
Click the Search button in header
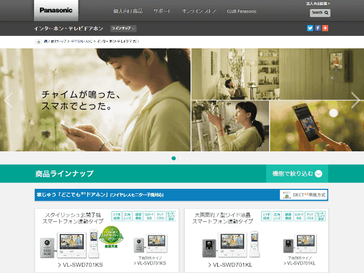pos(320,13)
